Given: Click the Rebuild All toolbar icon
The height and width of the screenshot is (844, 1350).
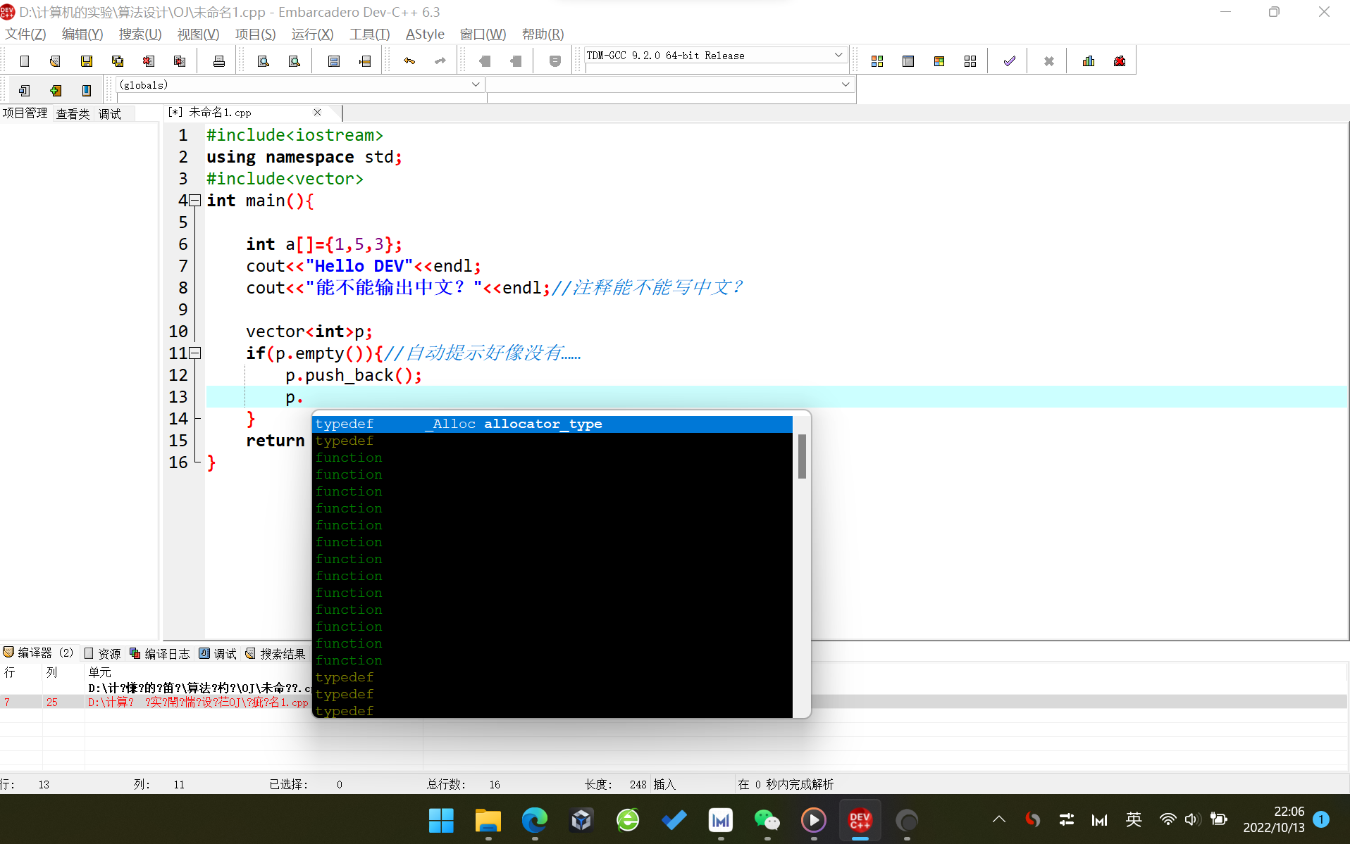Looking at the screenshot, I should click(x=970, y=61).
